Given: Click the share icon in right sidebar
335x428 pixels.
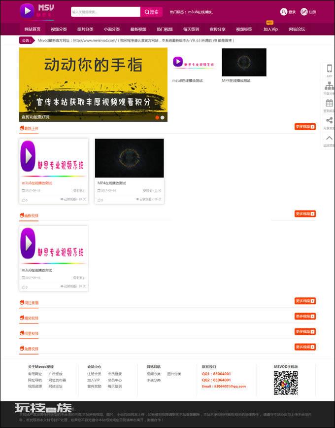Looking at the screenshot, I should click(x=329, y=120).
